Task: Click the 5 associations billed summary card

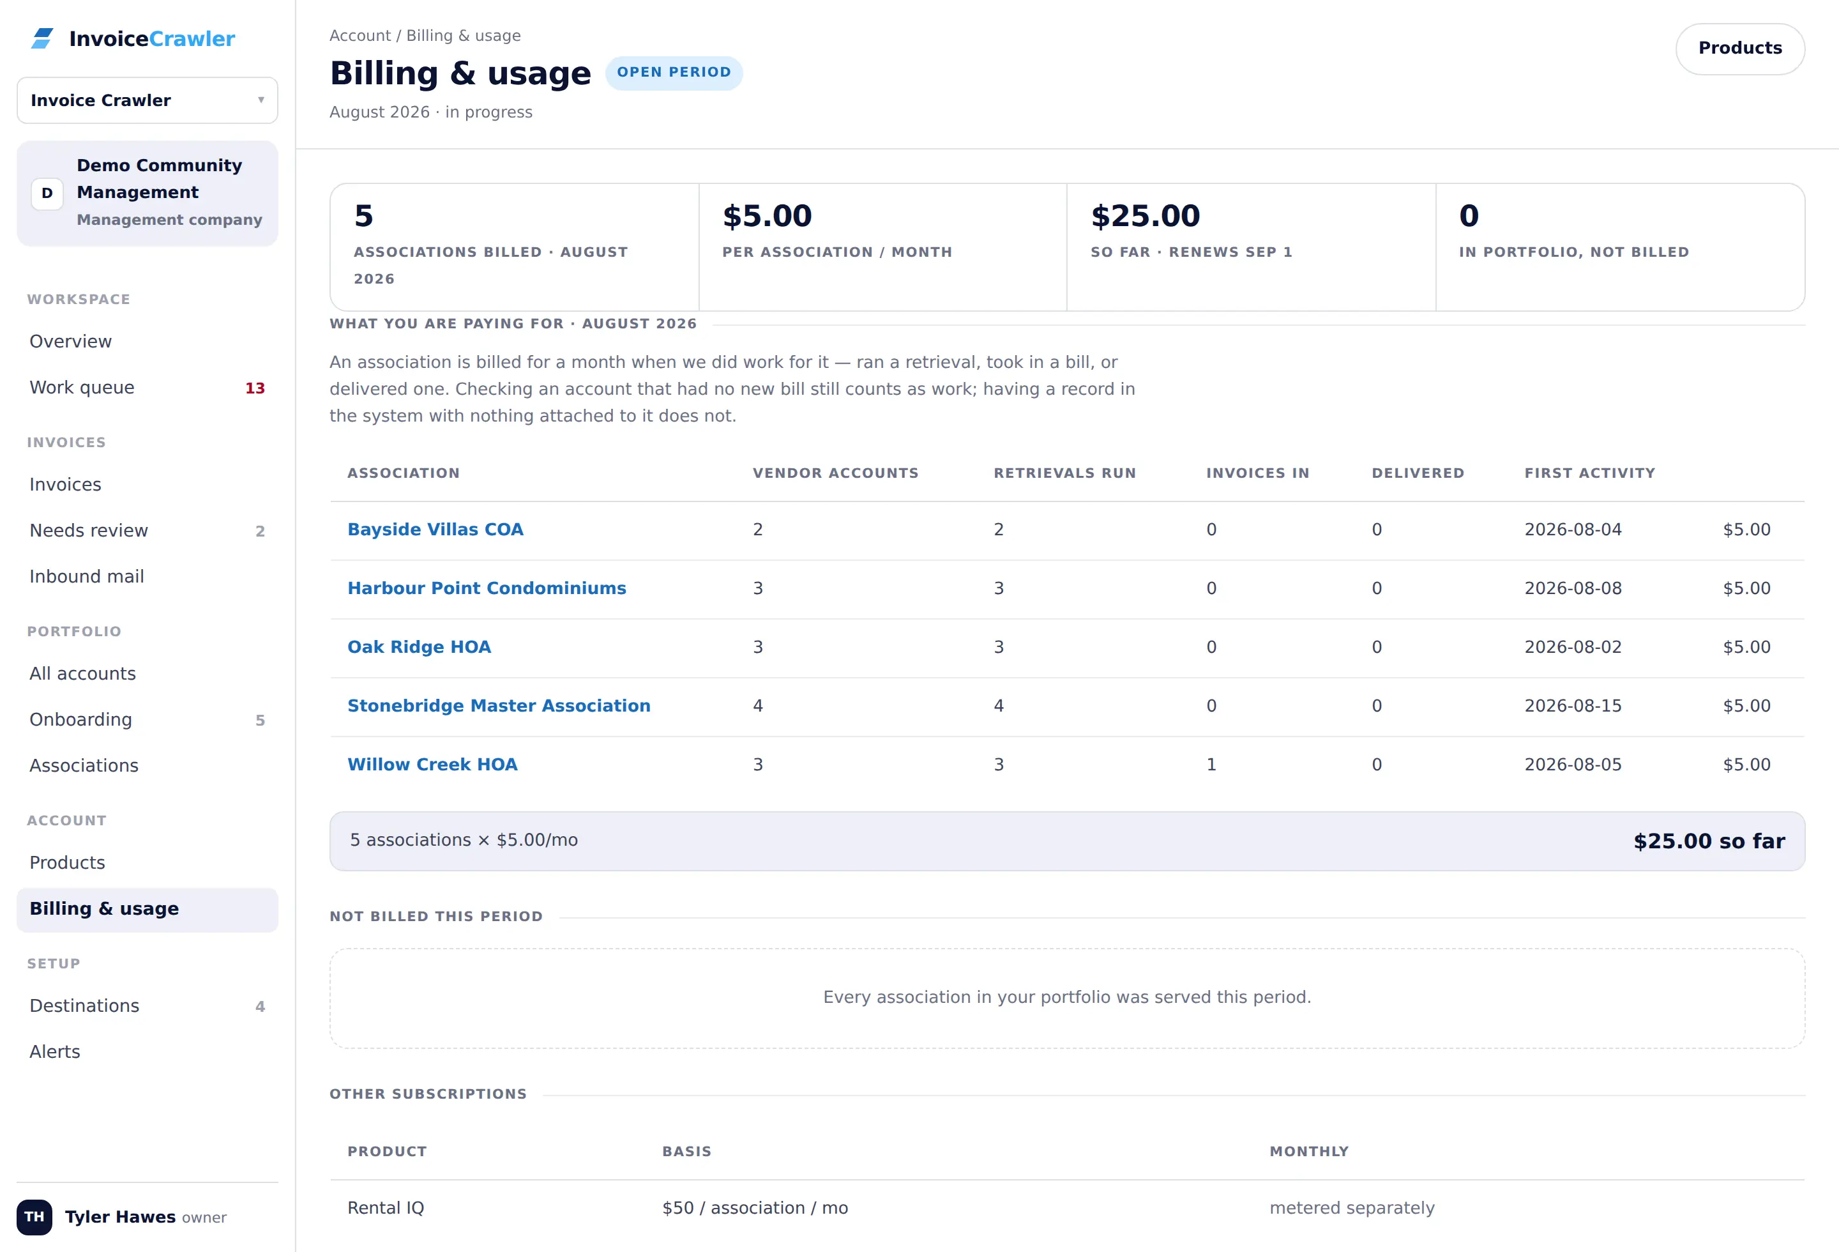Action: click(515, 247)
